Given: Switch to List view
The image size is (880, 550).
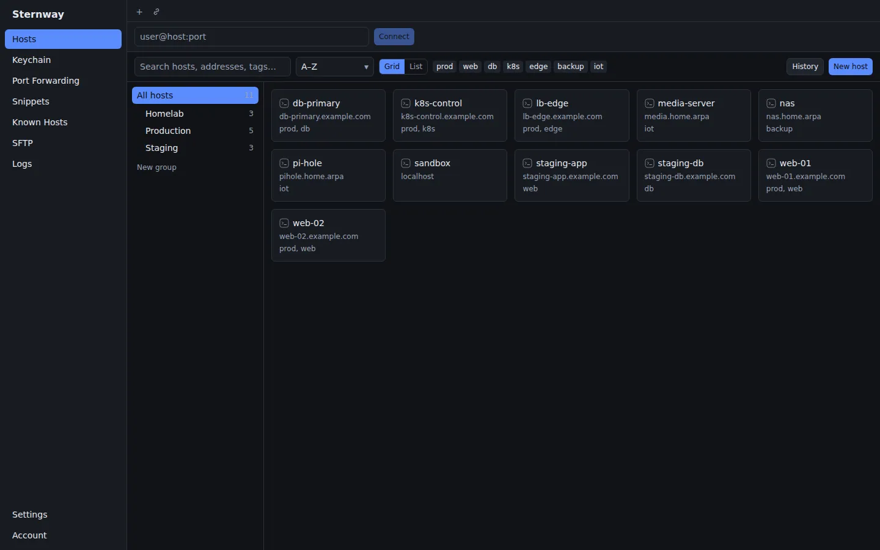Looking at the screenshot, I should [416, 67].
